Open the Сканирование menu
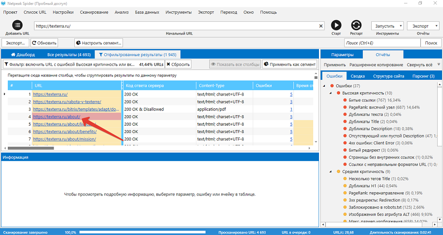 tap(94, 12)
